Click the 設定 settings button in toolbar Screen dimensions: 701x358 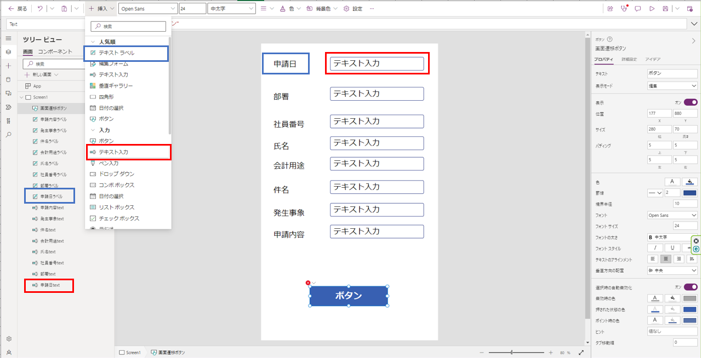pos(353,9)
